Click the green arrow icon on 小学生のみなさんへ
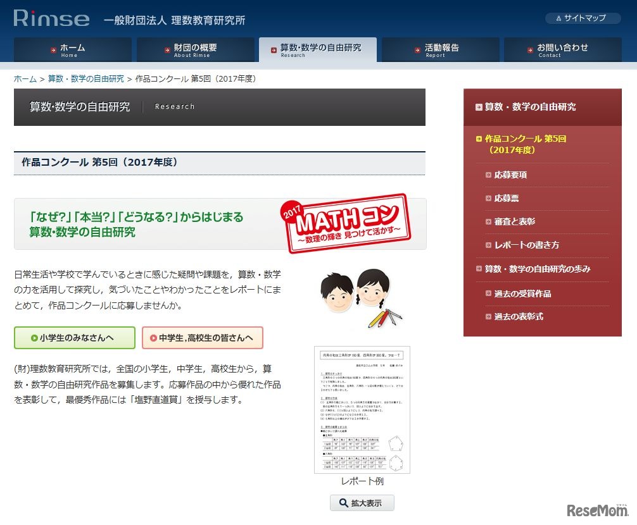637x525 pixels. (x=34, y=338)
